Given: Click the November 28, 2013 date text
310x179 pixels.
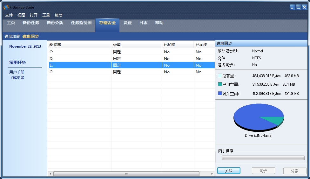Looking at the screenshot, I should 25,46.
